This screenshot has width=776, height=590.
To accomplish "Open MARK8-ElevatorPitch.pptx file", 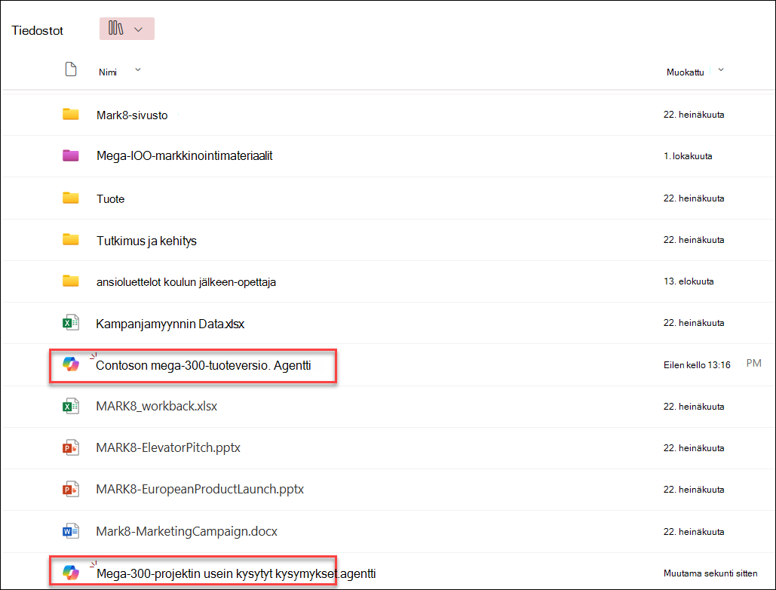I will 168,448.
